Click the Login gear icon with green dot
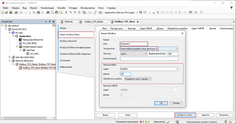The image size is (236, 124). click(x=140, y=13)
